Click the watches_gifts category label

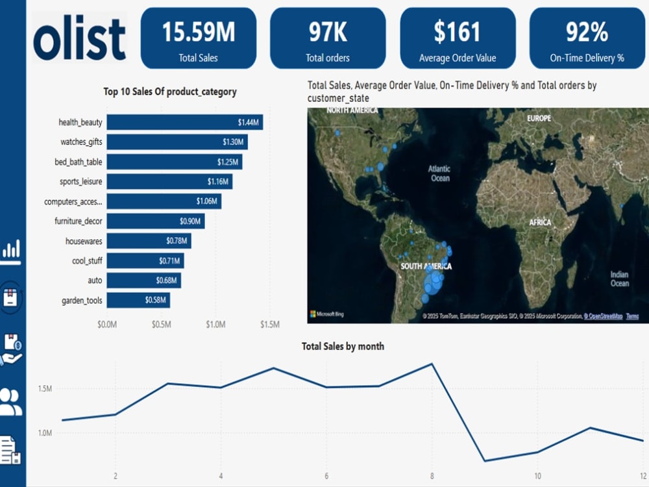click(x=81, y=142)
